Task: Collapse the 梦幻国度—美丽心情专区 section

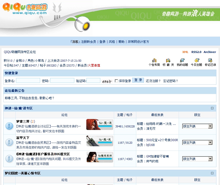Action: 212,173
